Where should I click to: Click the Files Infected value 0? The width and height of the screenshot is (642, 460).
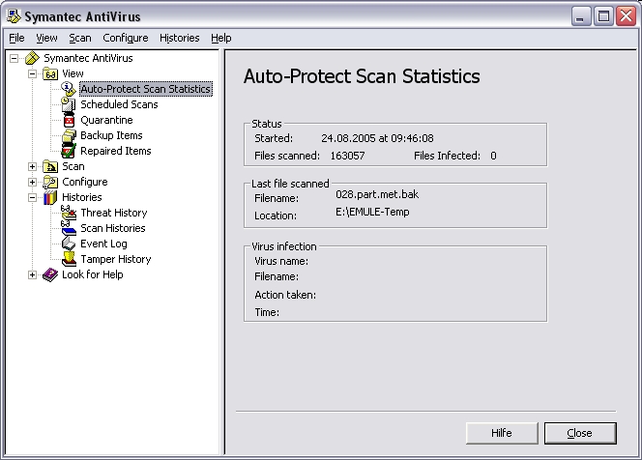(493, 156)
